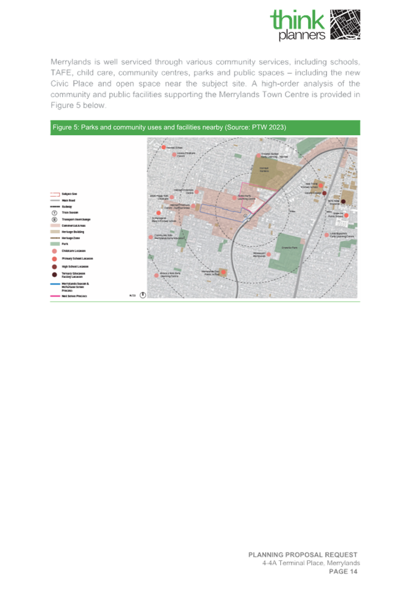This screenshot has height=595, width=410.
Task: Click the Holy Trinity Primary School marker
Action: [x=320, y=185]
